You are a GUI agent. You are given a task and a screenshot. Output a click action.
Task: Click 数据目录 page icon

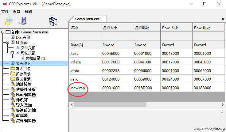point(22,58)
